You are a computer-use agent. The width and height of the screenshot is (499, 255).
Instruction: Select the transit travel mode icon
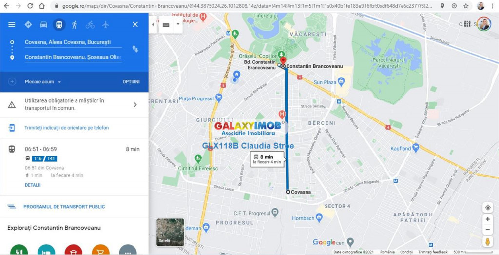coord(59,24)
